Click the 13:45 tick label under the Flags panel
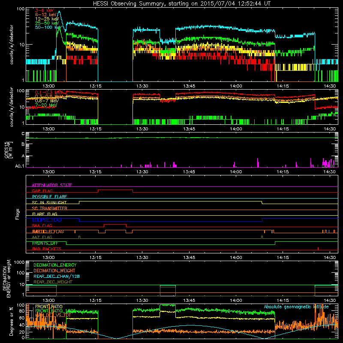The height and width of the screenshot is (343, 343). coord(189,258)
